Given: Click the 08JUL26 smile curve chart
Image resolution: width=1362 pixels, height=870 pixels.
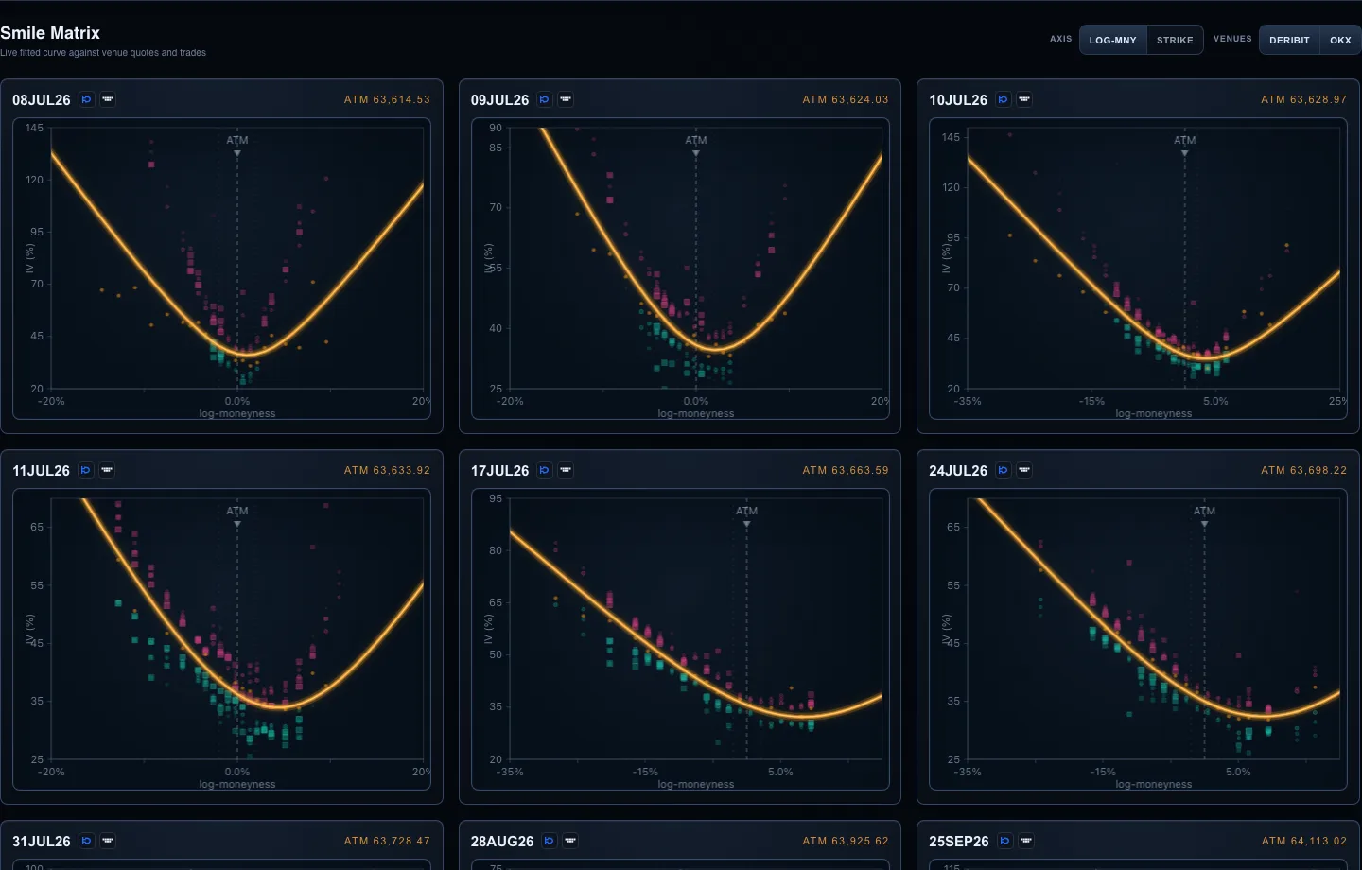Looking at the screenshot, I should pos(221,269).
